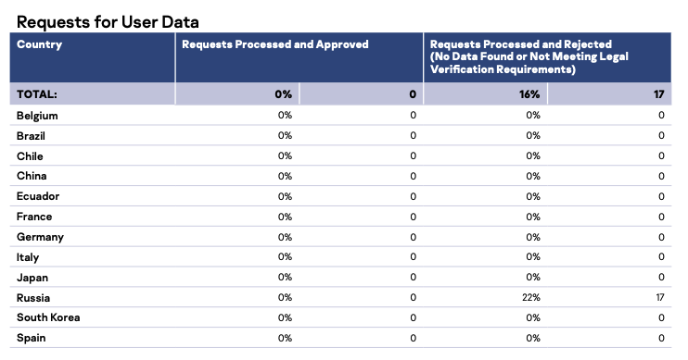Select the Belgium row

[340, 115]
